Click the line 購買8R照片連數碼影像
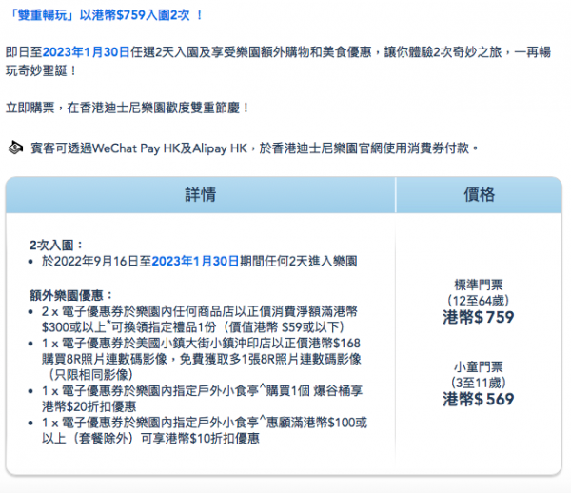The height and width of the screenshot is (493, 571). [x=202, y=359]
